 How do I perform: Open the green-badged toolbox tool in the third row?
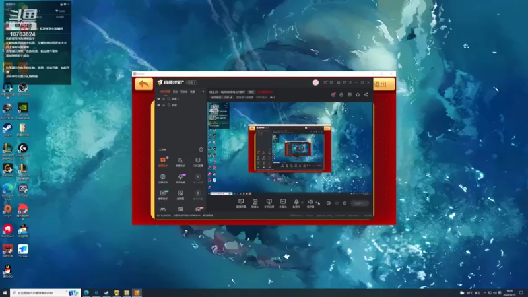pyautogui.click(x=163, y=195)
